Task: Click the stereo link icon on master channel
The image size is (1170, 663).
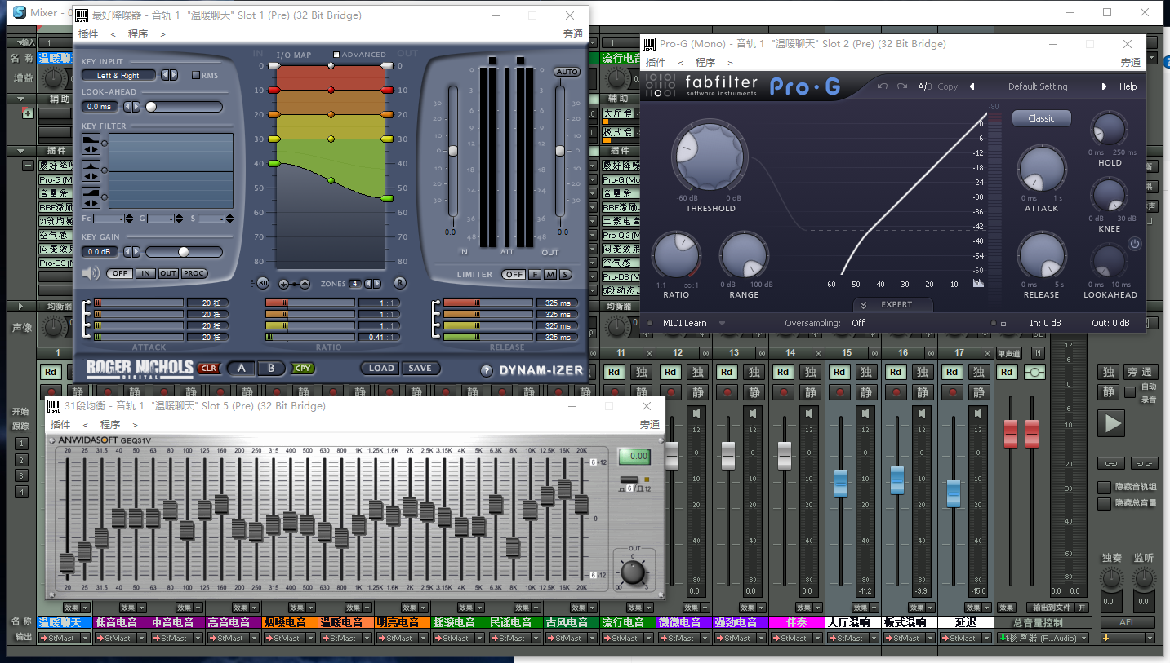Action: [x=1035, y=372]
